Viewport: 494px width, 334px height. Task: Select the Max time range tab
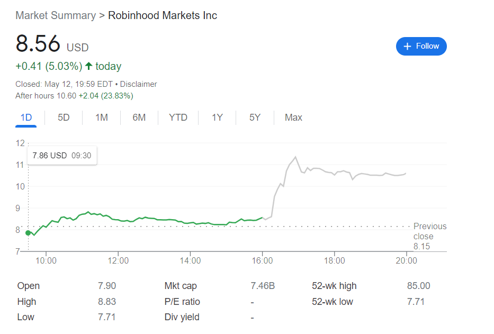[x=293, y=118]
